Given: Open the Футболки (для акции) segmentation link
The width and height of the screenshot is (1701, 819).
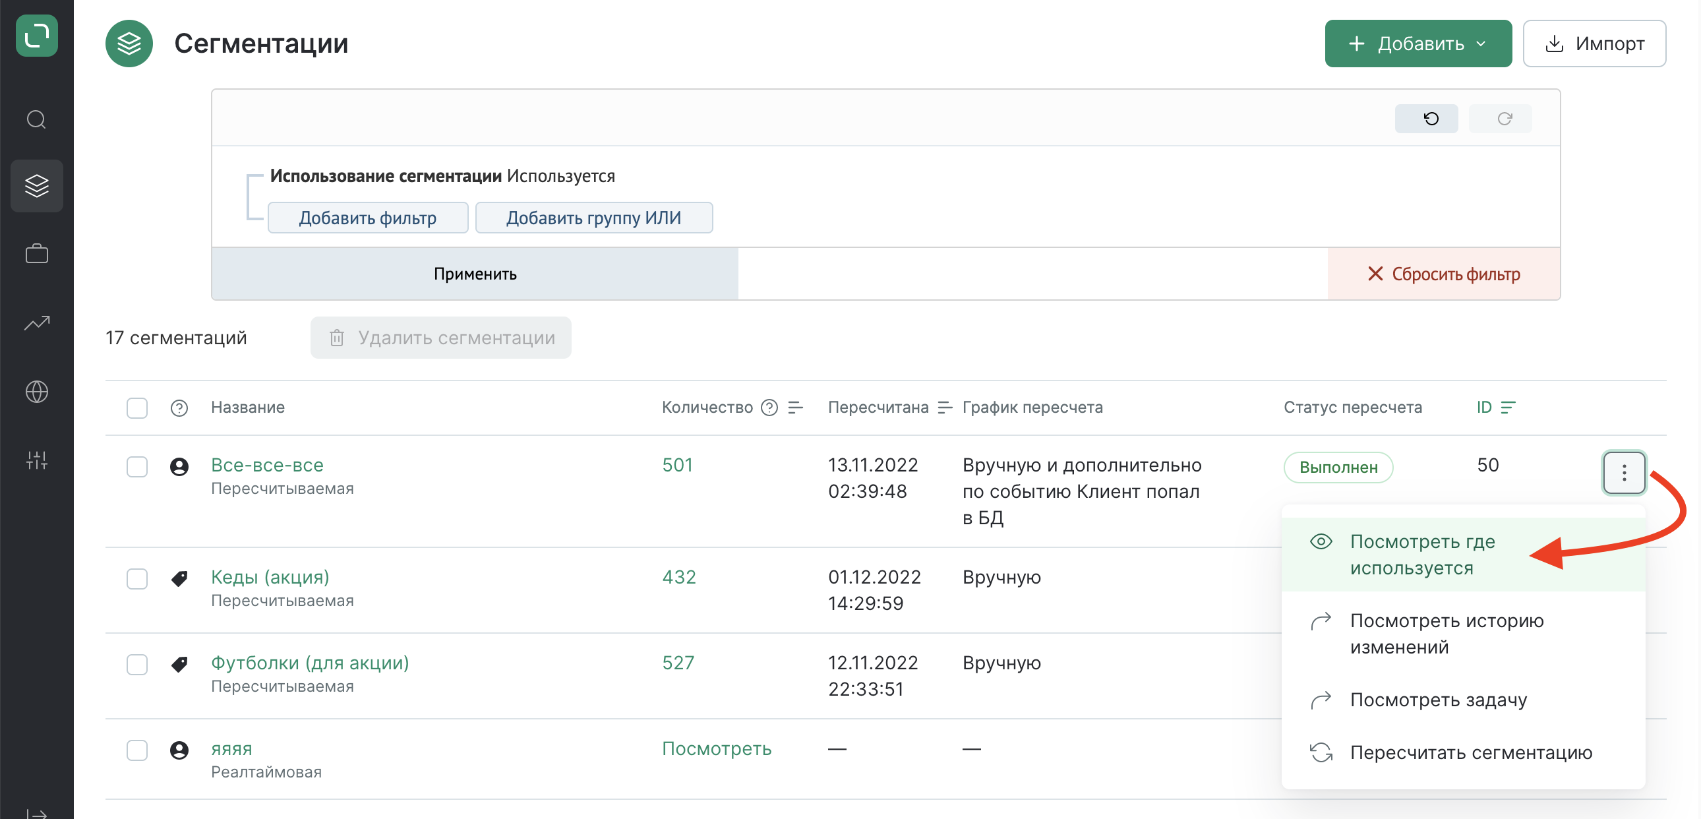Looking at the screenshot, I should (x=311, y=664).
